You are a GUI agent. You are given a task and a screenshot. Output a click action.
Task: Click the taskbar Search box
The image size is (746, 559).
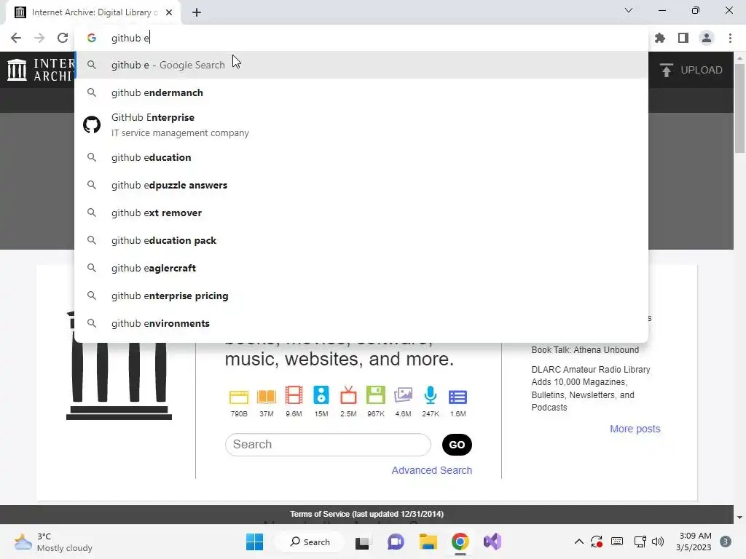coord(310,542)
